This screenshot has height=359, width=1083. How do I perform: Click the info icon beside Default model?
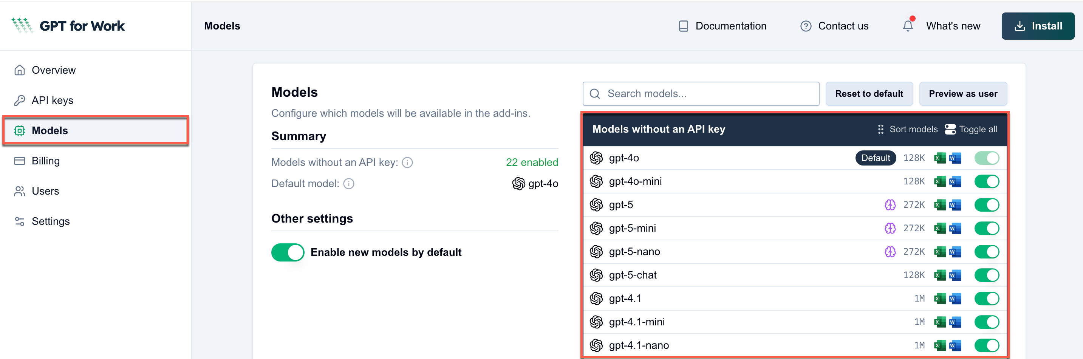pyautogui.click(x=348, y=184)
